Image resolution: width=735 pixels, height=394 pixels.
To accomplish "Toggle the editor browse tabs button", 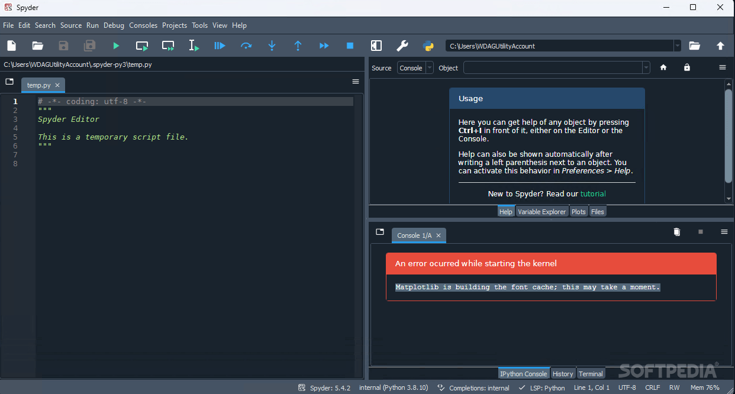I will coord(9,82).
